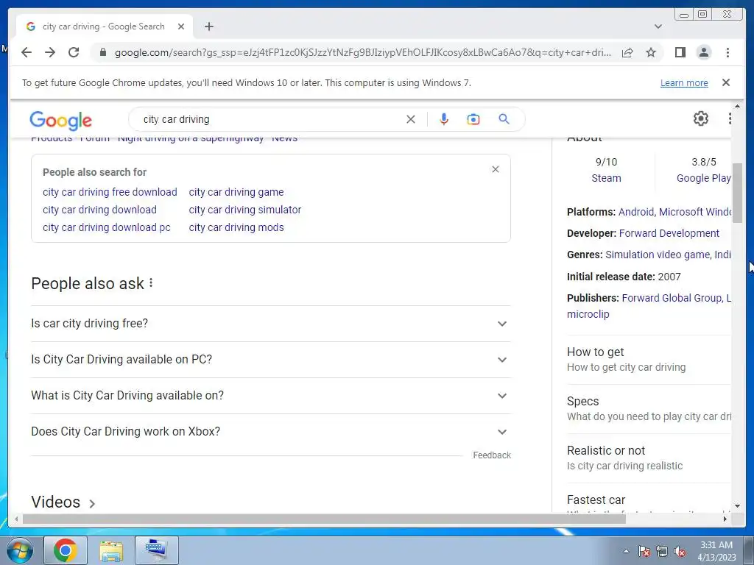The image size is (754, 565).
Task: Open city car driving game suggestion
Action: coord(236,192)
